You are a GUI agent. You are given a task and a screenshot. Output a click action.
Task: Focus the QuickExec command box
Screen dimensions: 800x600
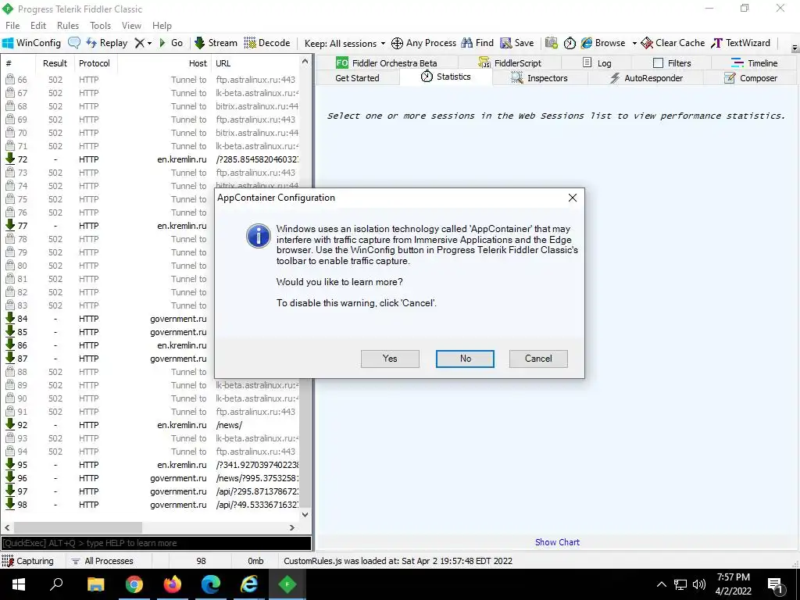tap(156, 544)
